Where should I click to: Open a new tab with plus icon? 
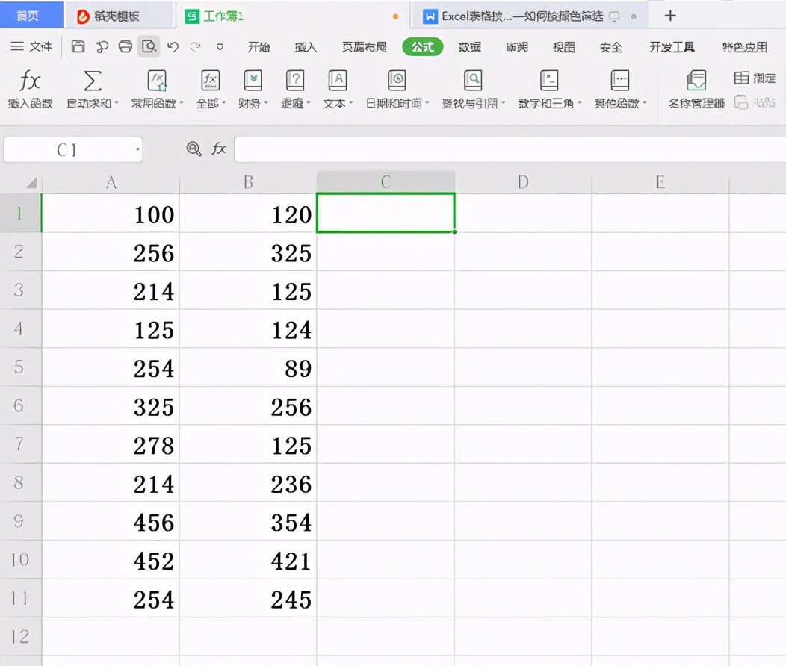point(670,16)
